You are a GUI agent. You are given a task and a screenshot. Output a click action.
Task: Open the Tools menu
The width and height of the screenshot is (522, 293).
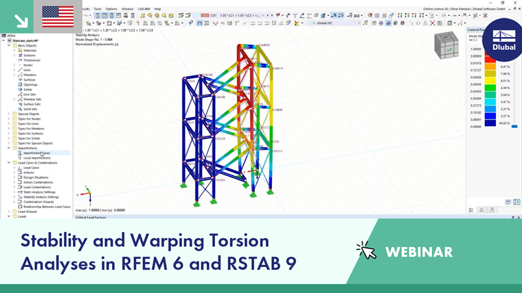[x=98, y=9]
